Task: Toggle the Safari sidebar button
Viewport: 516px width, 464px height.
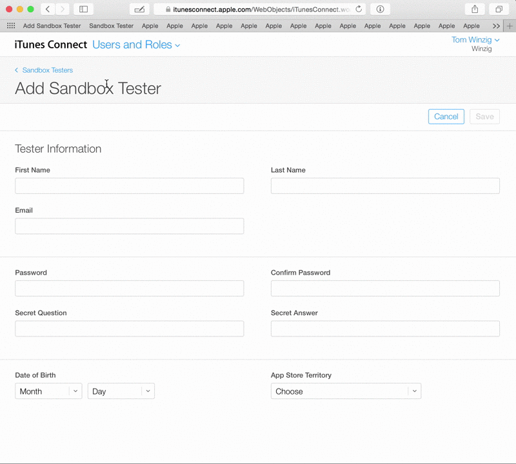Action: click(x=84, y=9)
